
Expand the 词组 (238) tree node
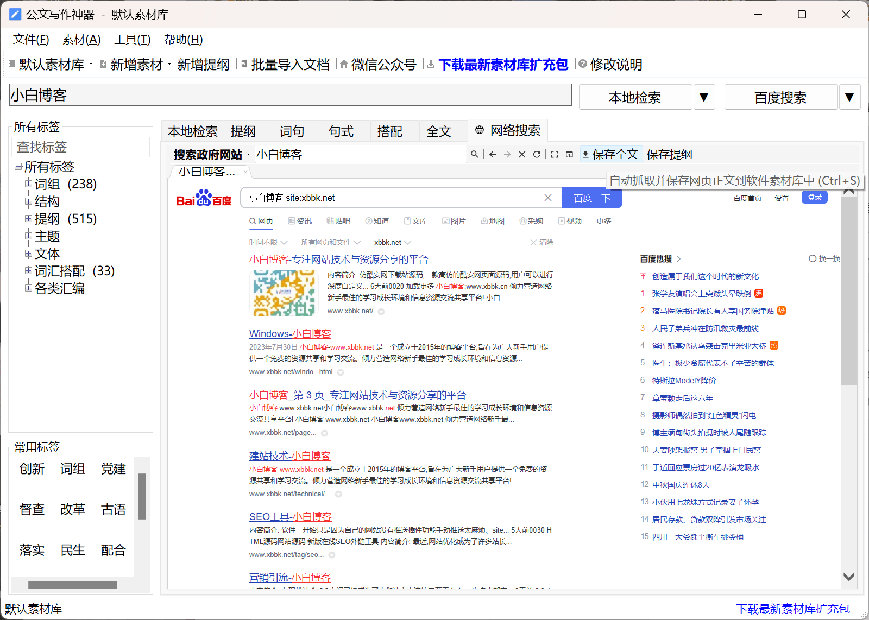pyautogui.click(x=28, y=184)
